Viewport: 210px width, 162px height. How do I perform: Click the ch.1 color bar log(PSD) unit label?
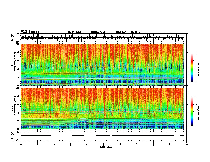(198, 69)
